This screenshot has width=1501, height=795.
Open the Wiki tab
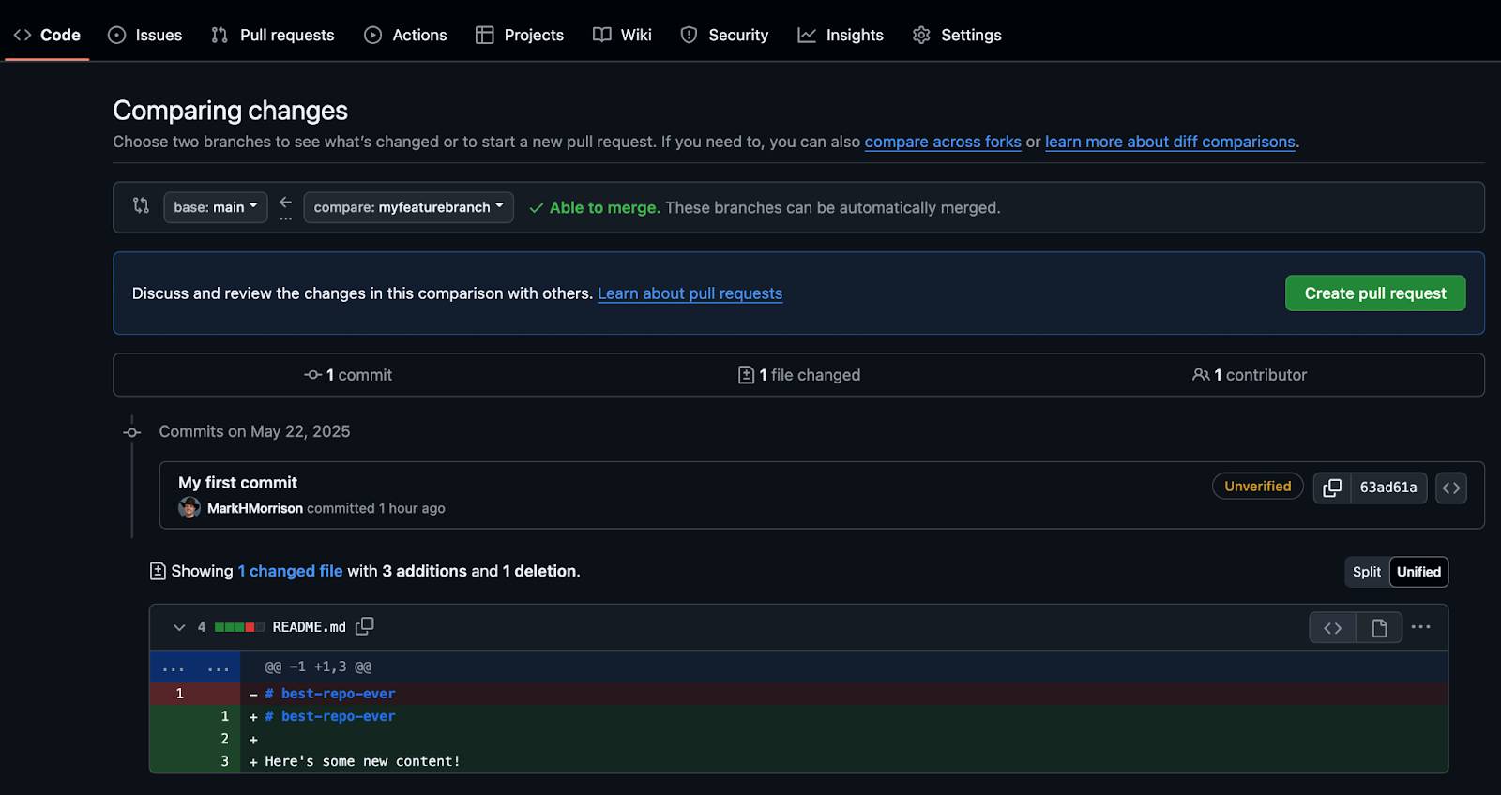622,35
